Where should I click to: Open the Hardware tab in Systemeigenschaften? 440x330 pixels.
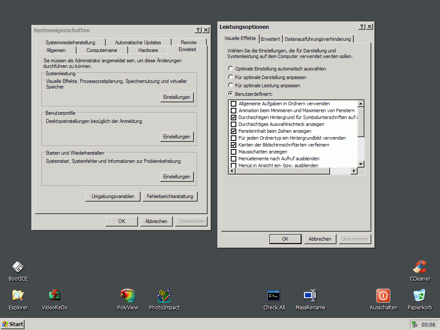coord(148,50)
